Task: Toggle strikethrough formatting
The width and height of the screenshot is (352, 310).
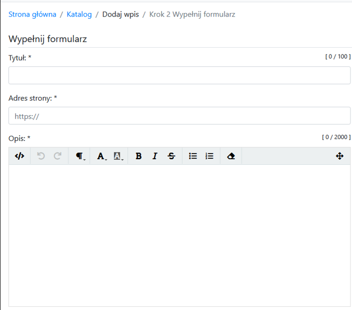Action: click(172, 156)
